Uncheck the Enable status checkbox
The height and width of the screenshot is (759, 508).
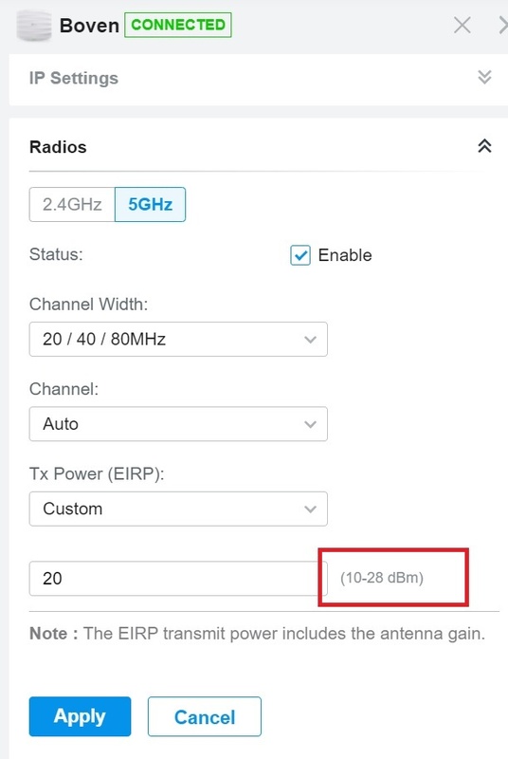300,255
